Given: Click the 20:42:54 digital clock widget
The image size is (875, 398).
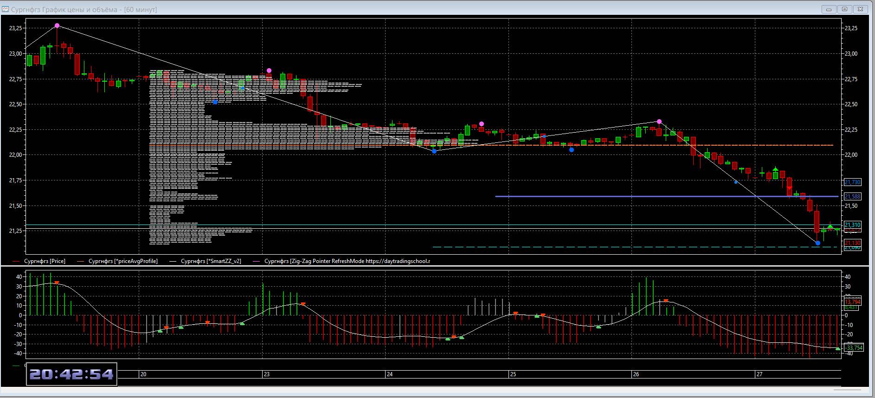Looking at the screenshot, I should (71, 374).
